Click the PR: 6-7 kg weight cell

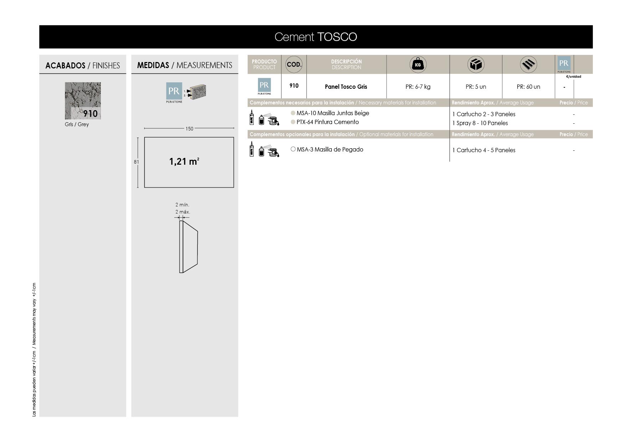[418, 87]
